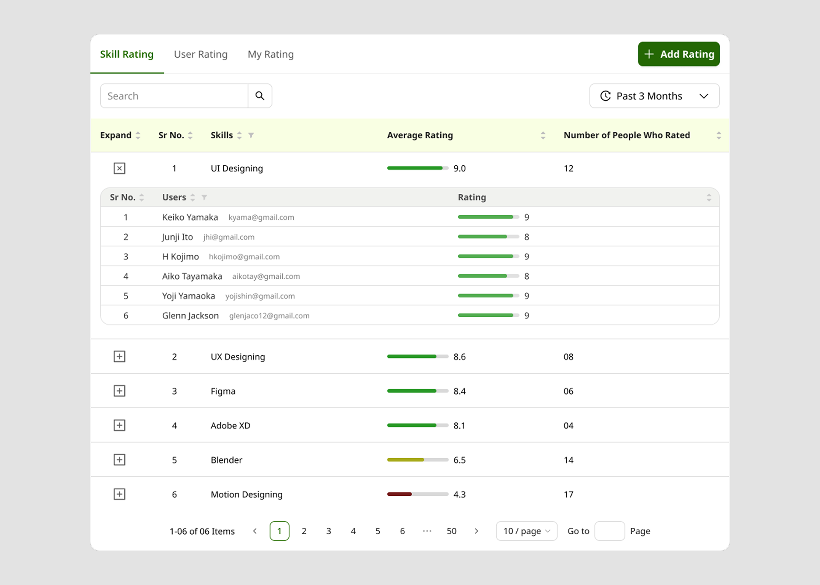Click Keiko Yamaka's rating bar

click(489, 217)
